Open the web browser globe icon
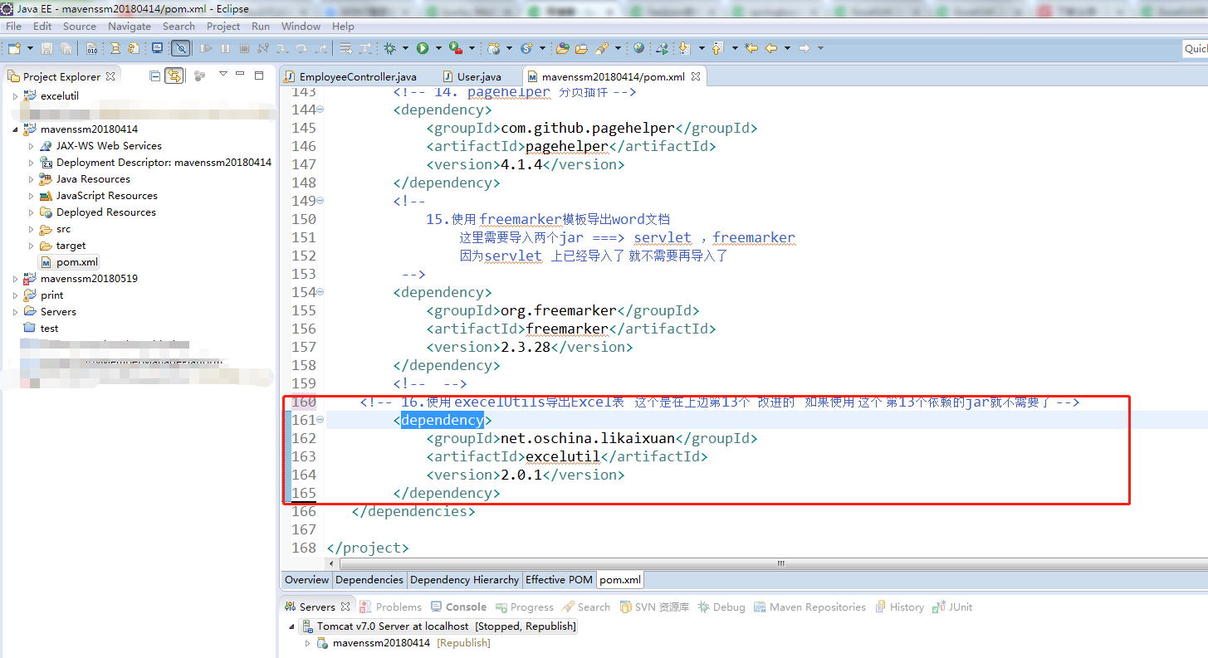This screenshot has height=658, width=1208. pos(638,48)
